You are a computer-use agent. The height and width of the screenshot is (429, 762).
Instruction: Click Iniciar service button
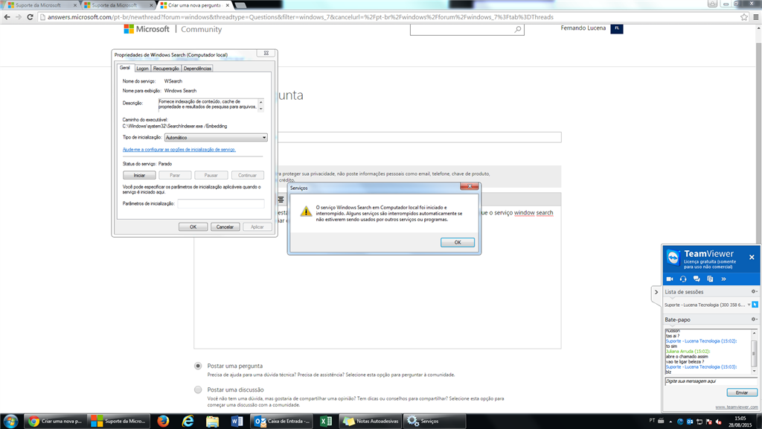139,175
